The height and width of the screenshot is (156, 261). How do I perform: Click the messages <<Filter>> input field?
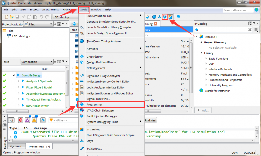[64, 120]
